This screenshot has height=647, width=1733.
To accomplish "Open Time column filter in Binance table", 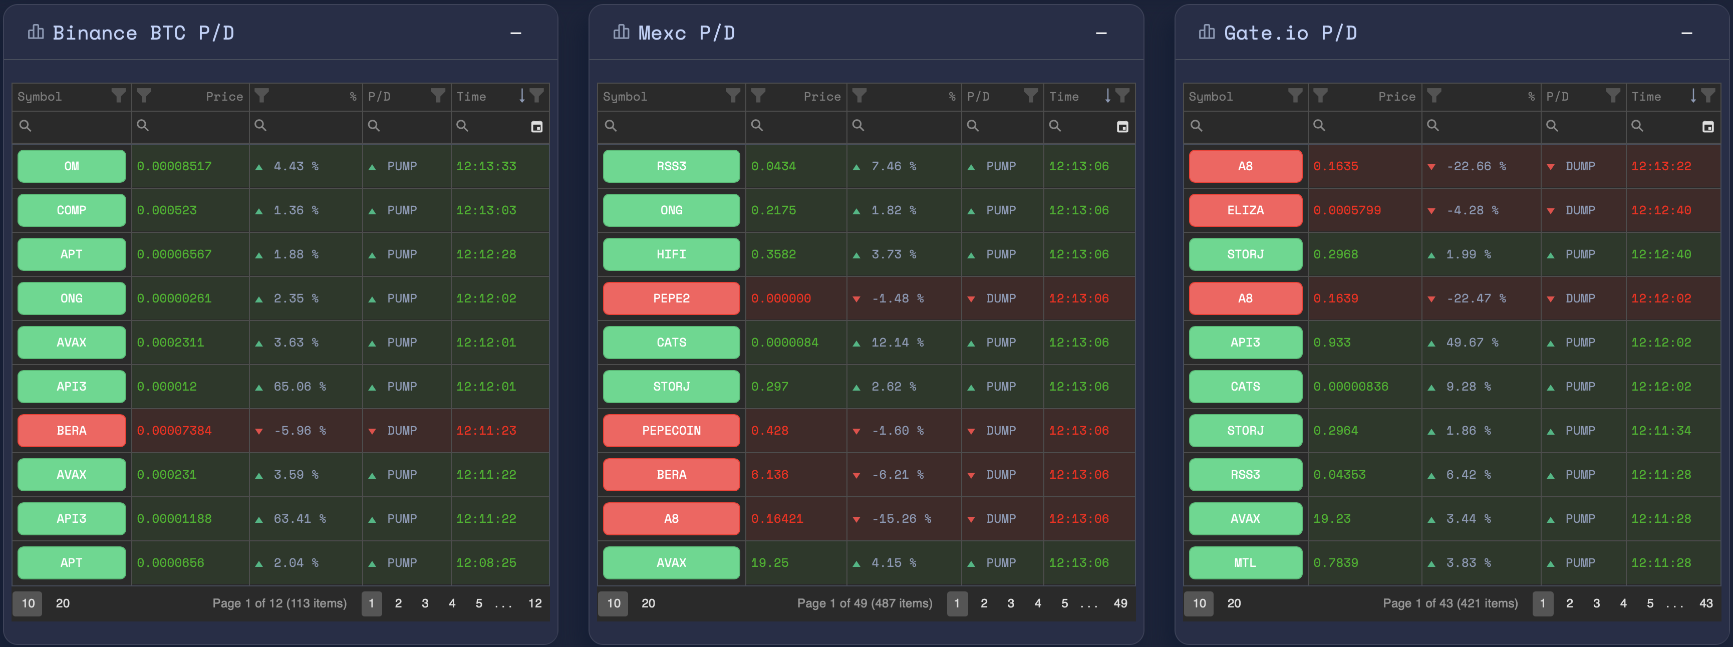I will (x=537, y=96).
